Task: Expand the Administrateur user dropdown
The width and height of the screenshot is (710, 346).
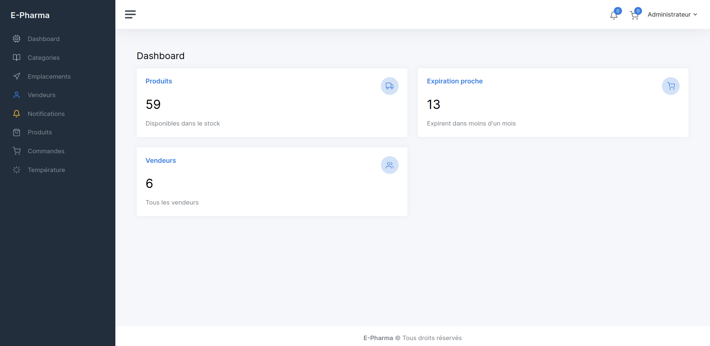Action: click(x=672, y=14)
